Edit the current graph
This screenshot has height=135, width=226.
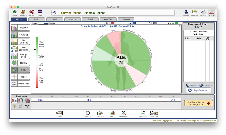(112, 114)
